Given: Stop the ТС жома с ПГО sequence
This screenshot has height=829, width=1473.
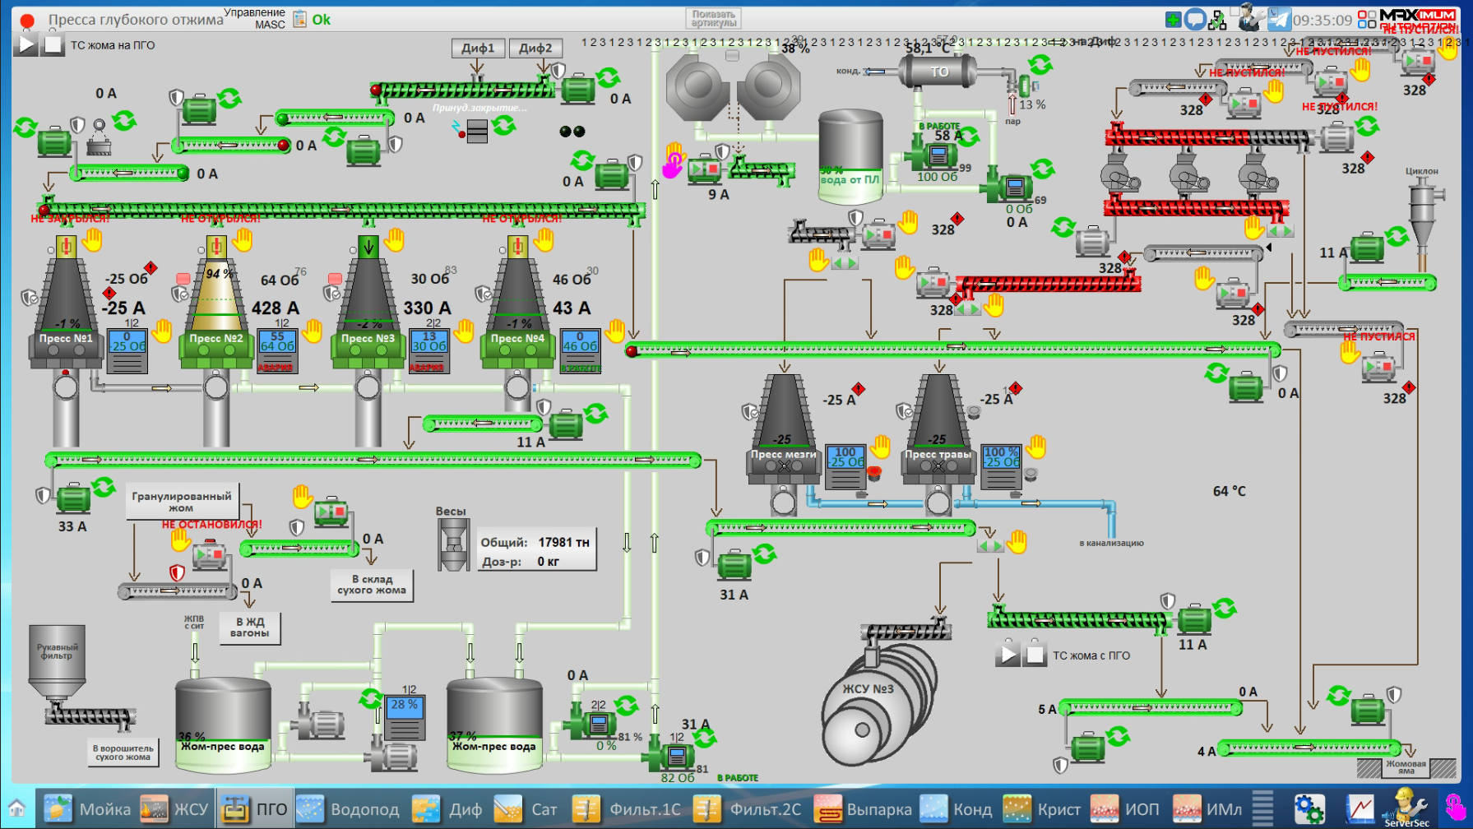Looking at the screenshot, I should tap(1035, 655).
